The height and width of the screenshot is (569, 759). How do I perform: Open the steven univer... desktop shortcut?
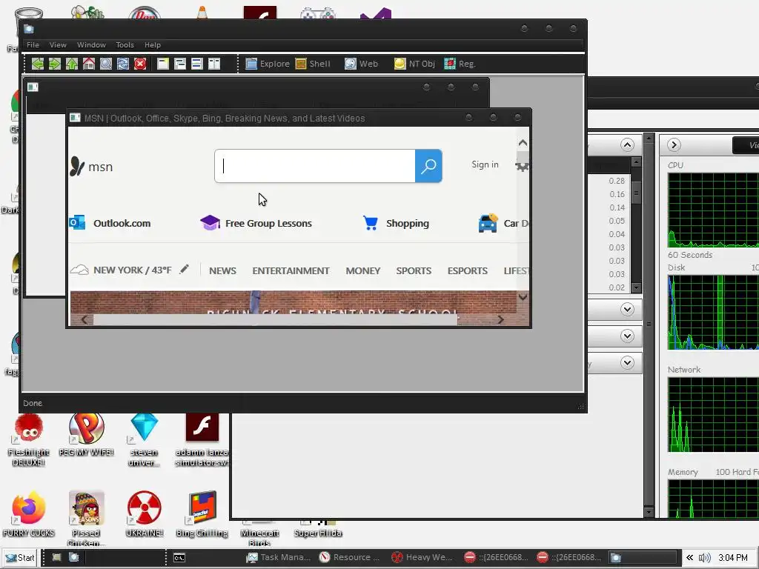coord(145,440)
